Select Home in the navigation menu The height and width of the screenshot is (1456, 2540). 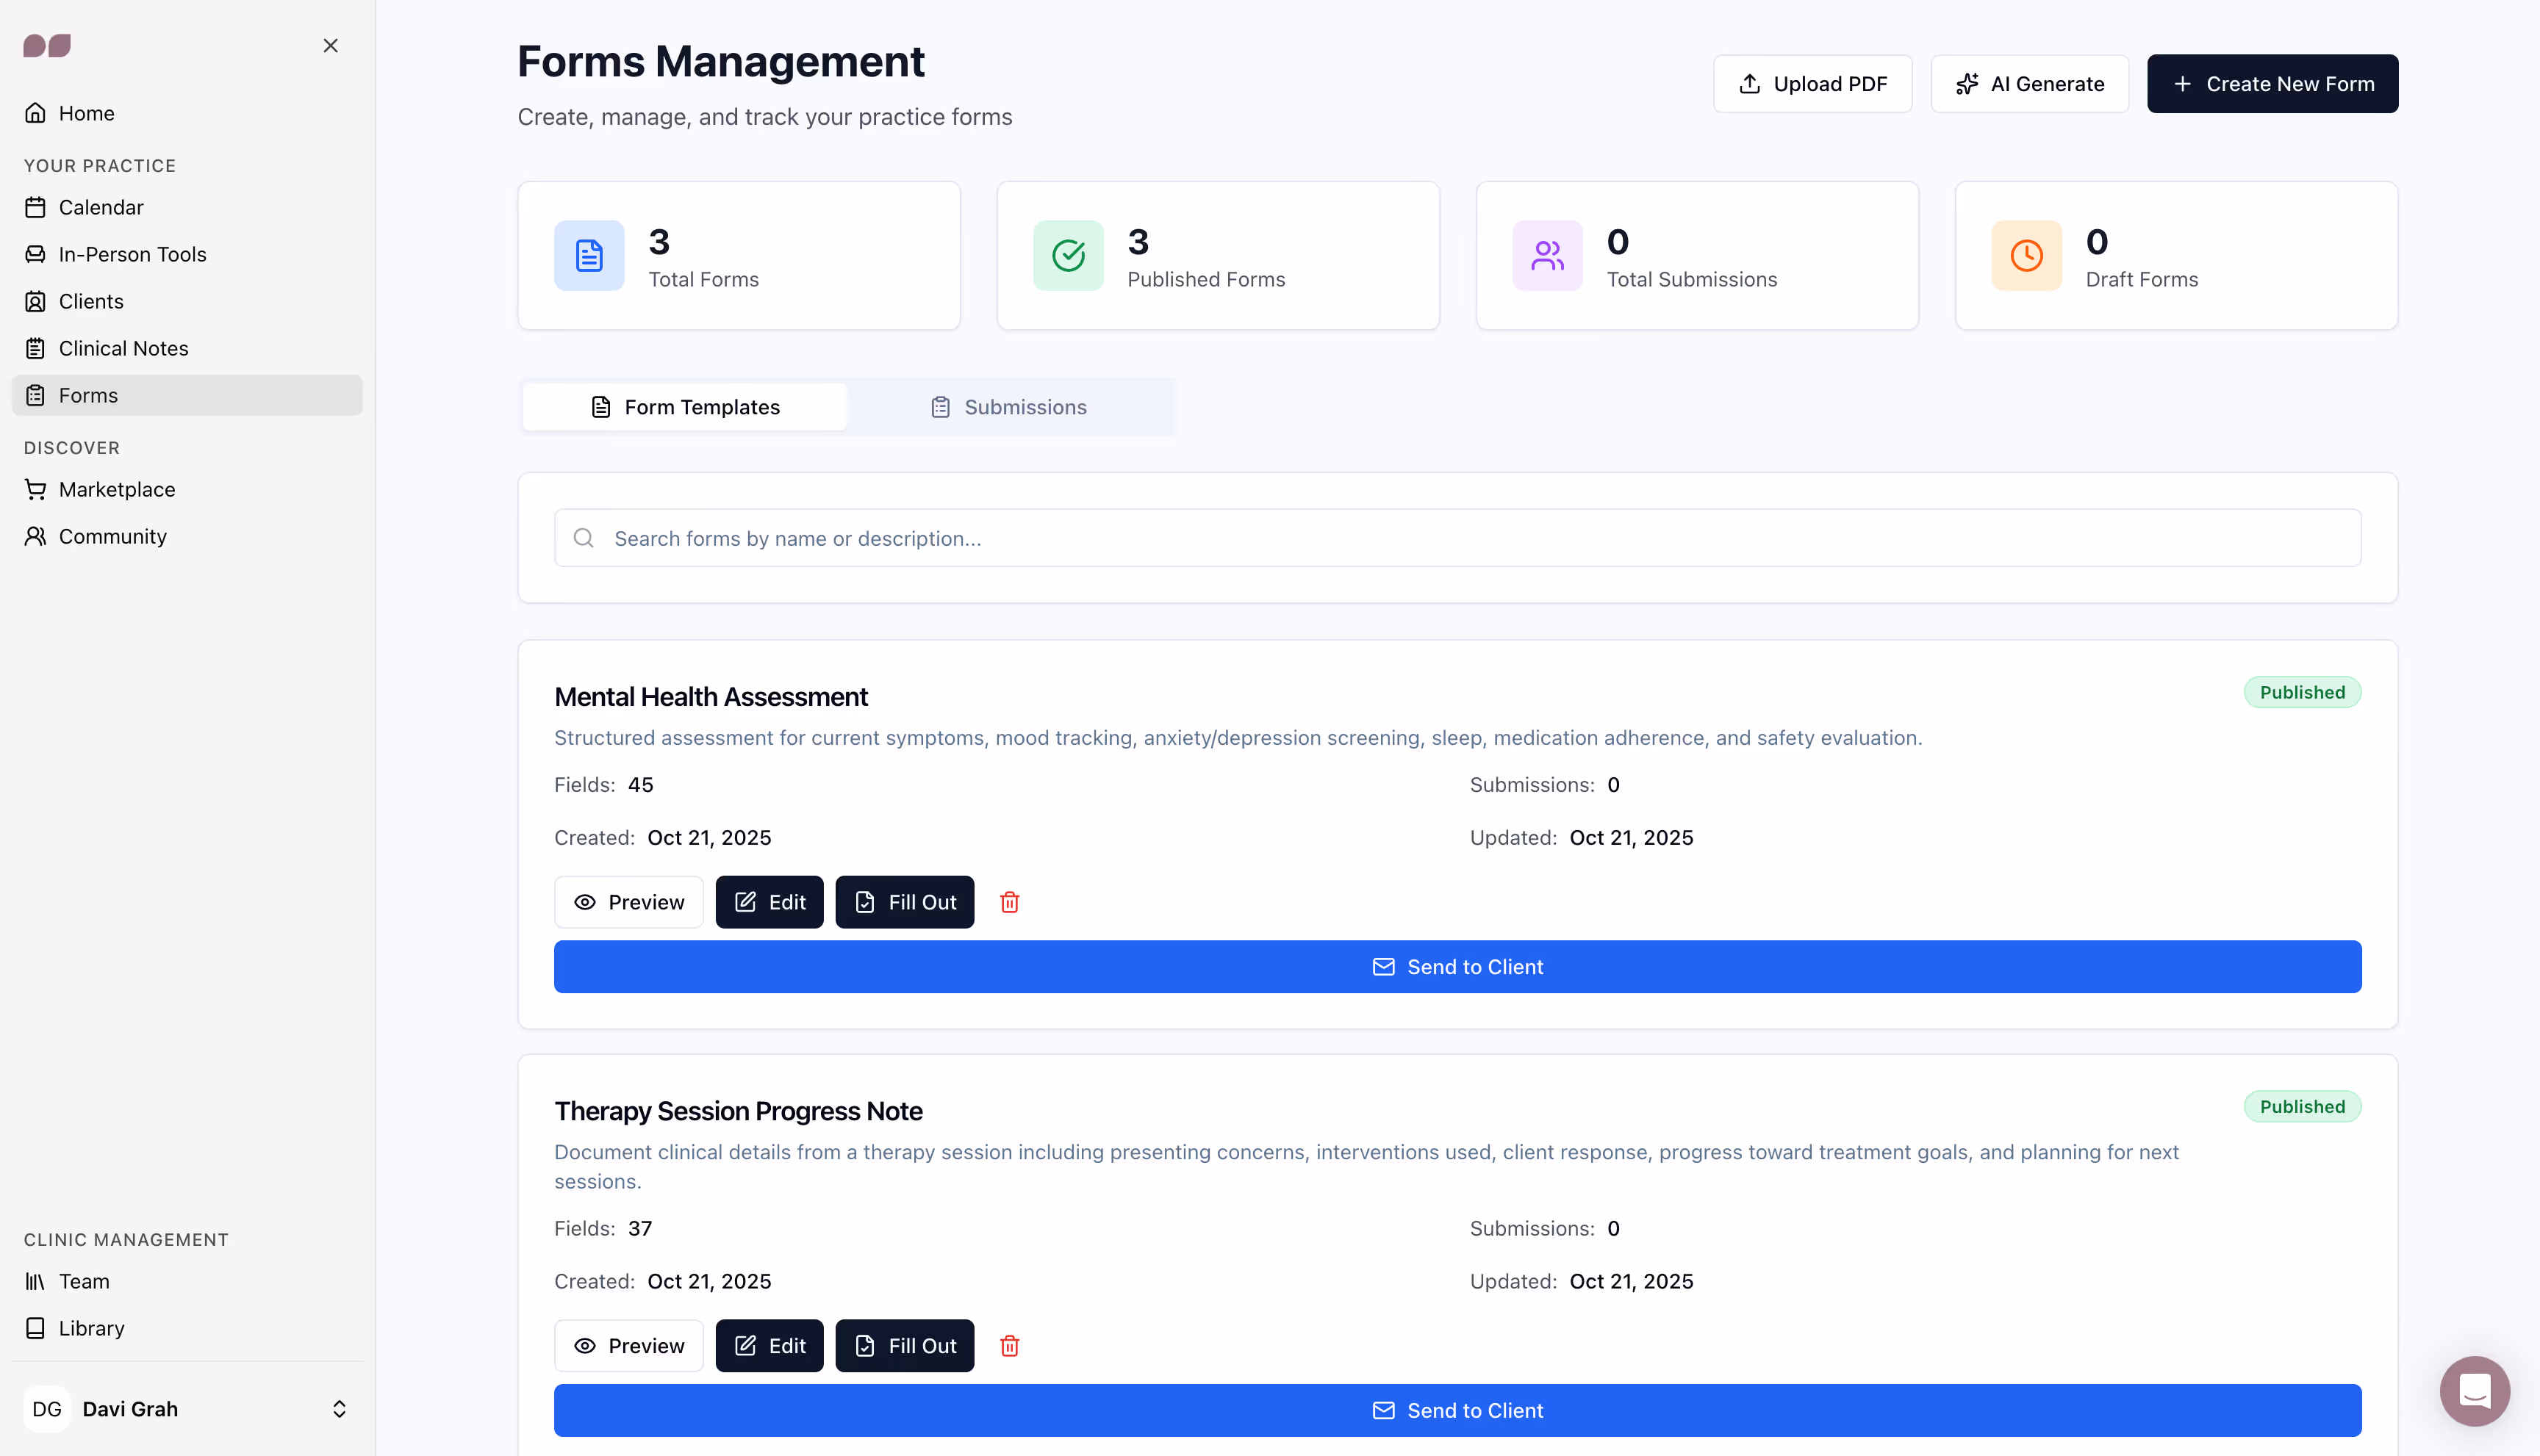tap(85, 113)
